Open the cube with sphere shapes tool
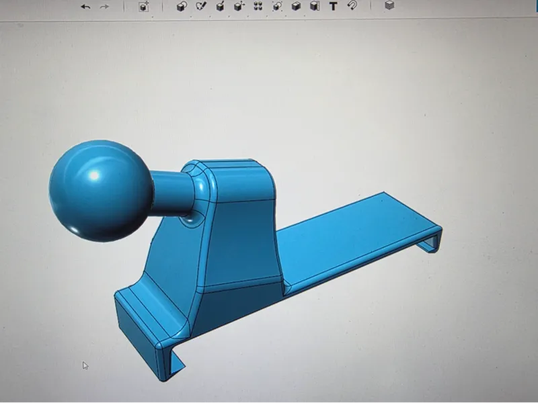The width and height of the screenshot is (538, 403). pos(182,6)
